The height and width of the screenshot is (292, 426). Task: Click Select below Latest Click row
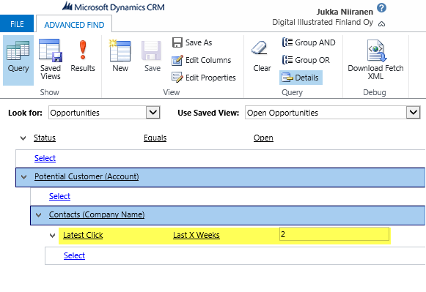click(x=74, y=255)
